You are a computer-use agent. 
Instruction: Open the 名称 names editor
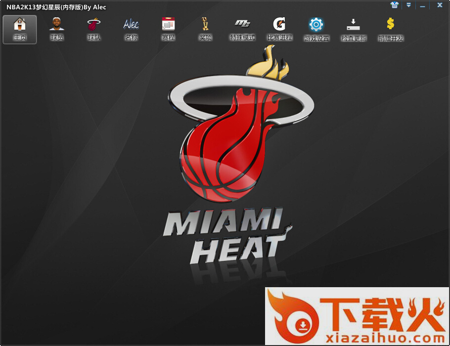(131, 30)
